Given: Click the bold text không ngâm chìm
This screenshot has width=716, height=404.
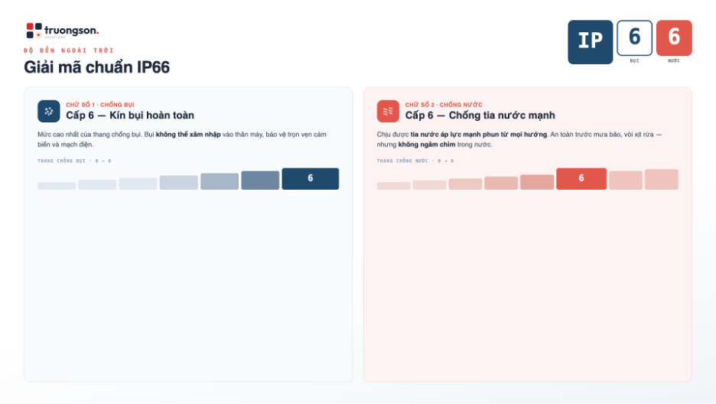Looking at the screenshot, I should [427, 145].
